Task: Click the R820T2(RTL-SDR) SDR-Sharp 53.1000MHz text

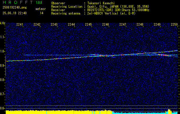Action: pos(118,10)
